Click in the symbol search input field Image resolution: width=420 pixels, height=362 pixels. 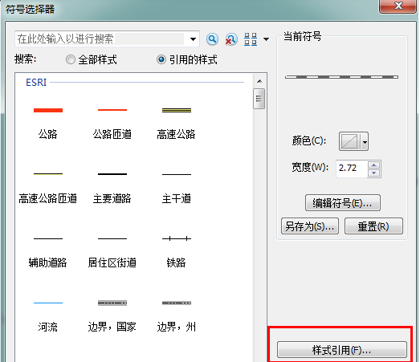coord(100,39)
